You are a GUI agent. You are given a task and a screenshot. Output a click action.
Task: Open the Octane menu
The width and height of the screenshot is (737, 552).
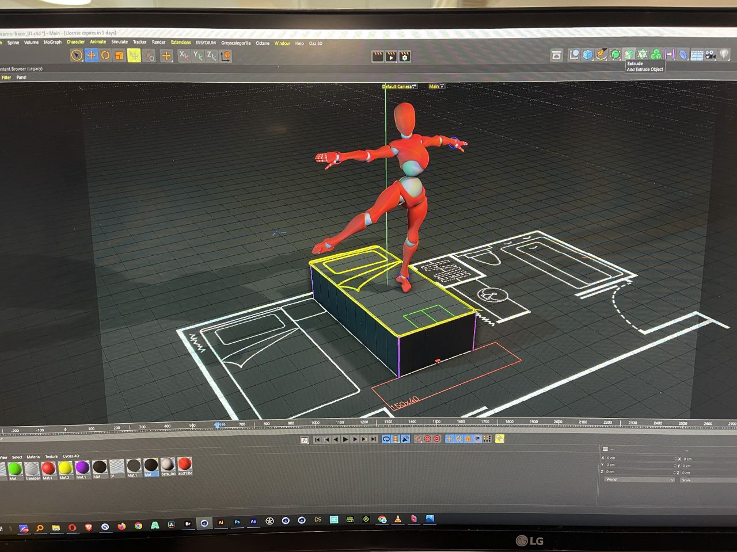pyautogui.click(x=263, y=43)
